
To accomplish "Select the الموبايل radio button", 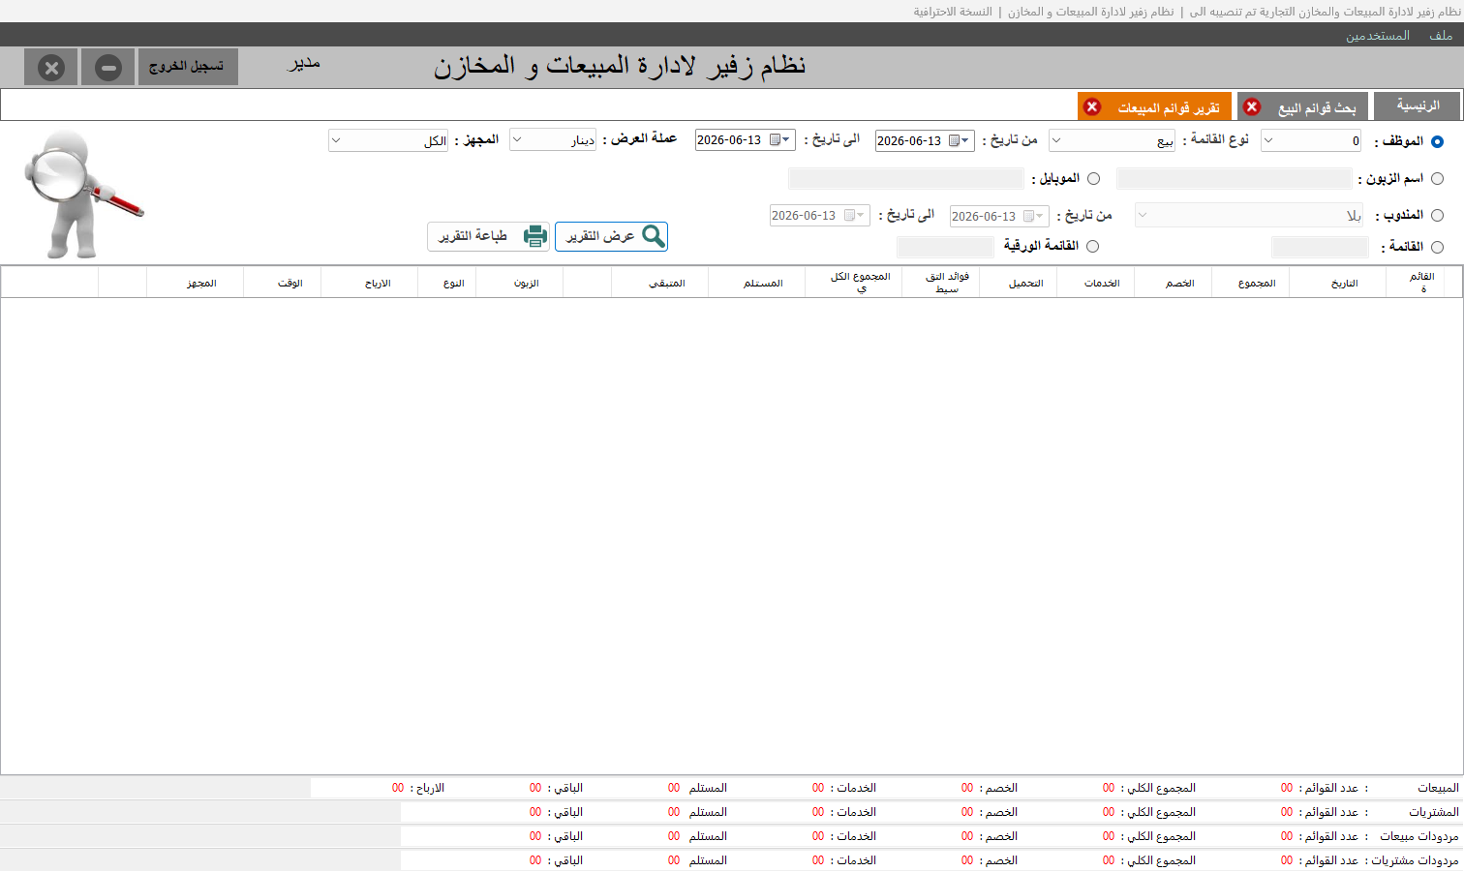I will pyautogui.click(x=1093, y=178).
